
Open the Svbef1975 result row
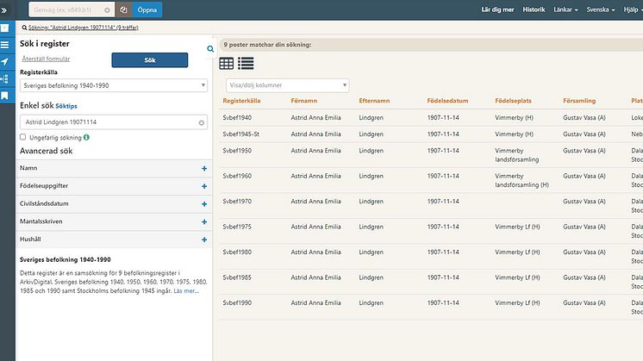(x=431, y=231)
